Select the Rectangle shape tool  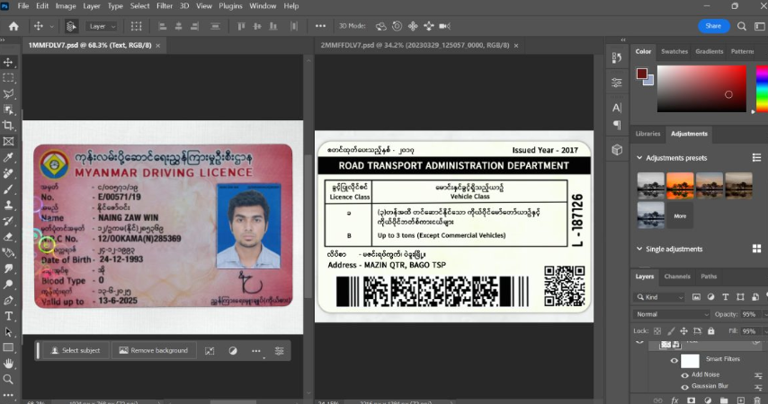(8, 347)
